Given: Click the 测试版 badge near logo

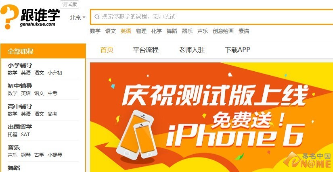Looking at the screenshot, I should pos(69,4).
